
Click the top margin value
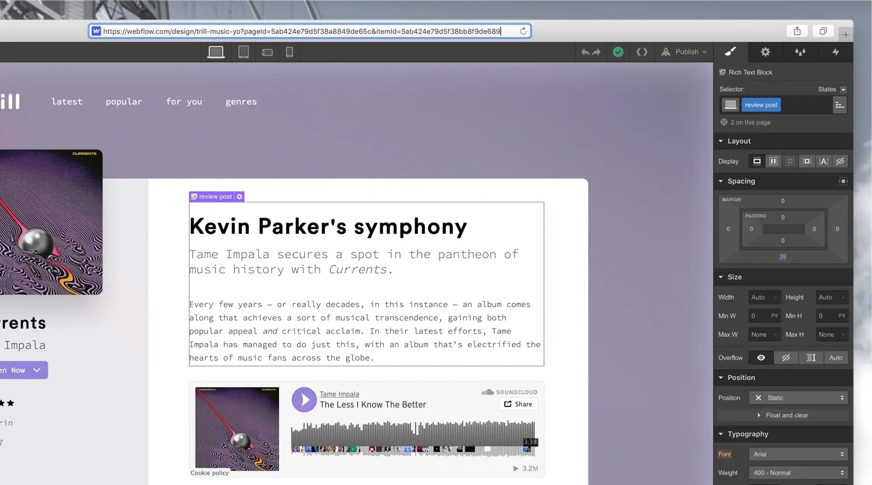(782, 201)
